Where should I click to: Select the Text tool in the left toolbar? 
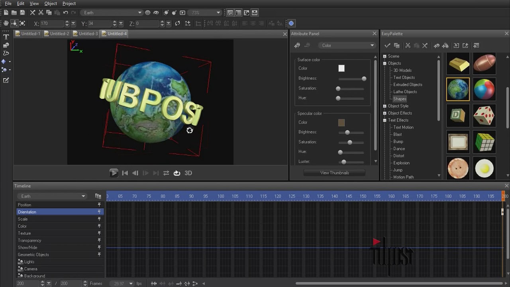(6, 37)
